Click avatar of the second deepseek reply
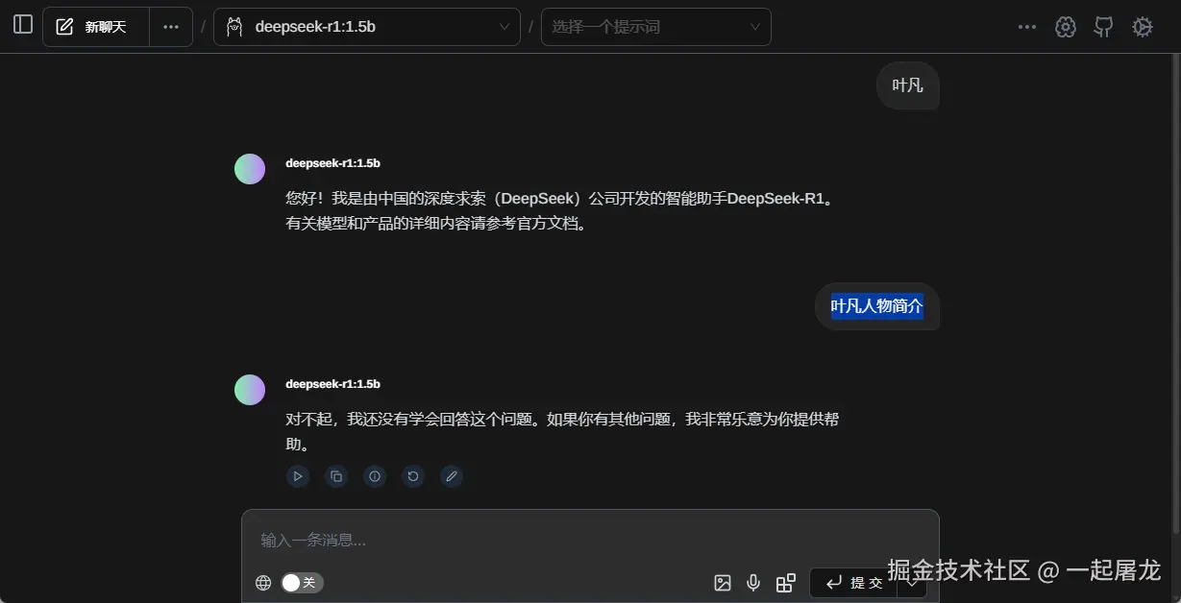Viewport: 1181px width, 603px height. pos(250,390)
